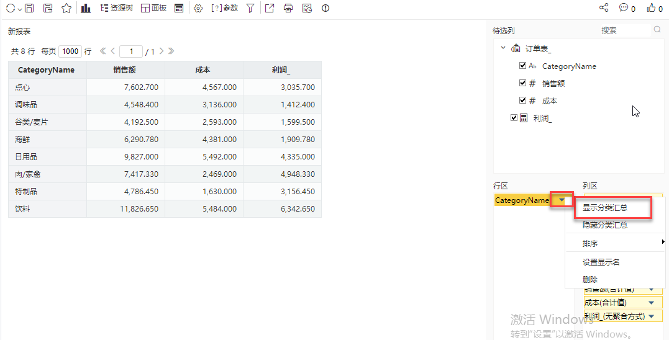Click the 海鲜 row label
Screen dimensions: 669x340
pyautogui.click(x=22, y=140)
